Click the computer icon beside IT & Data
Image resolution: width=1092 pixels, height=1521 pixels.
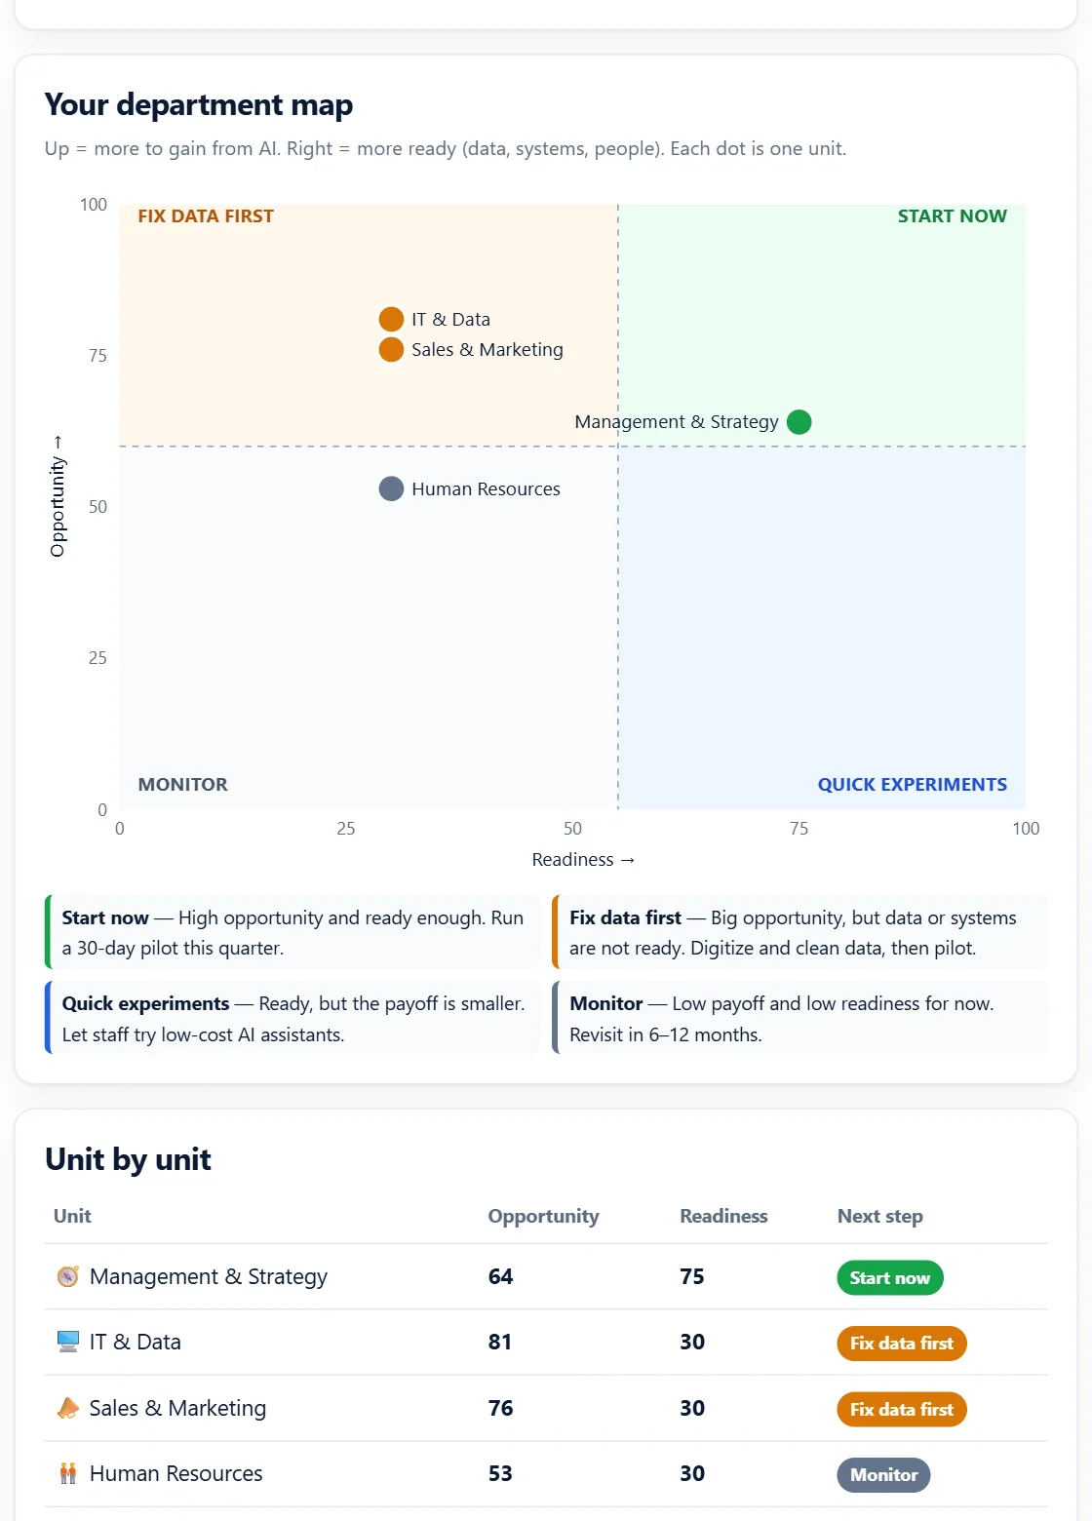(67, 1342)
